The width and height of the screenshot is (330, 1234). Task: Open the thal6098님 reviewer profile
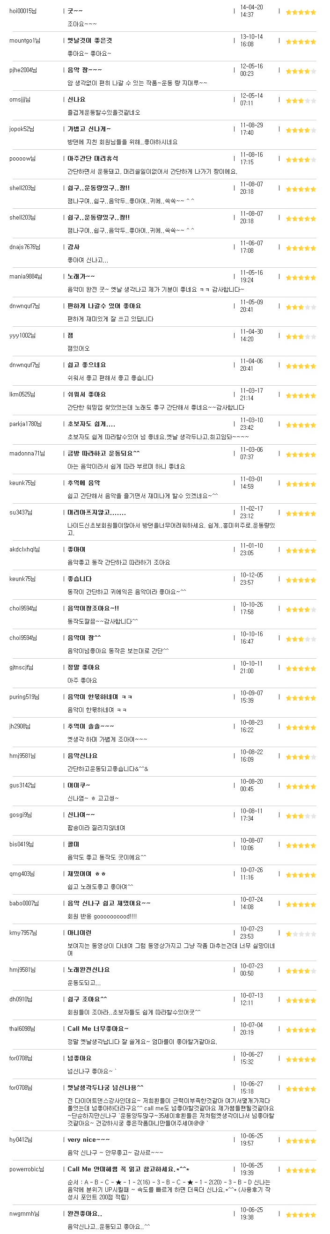[22, 1028]
